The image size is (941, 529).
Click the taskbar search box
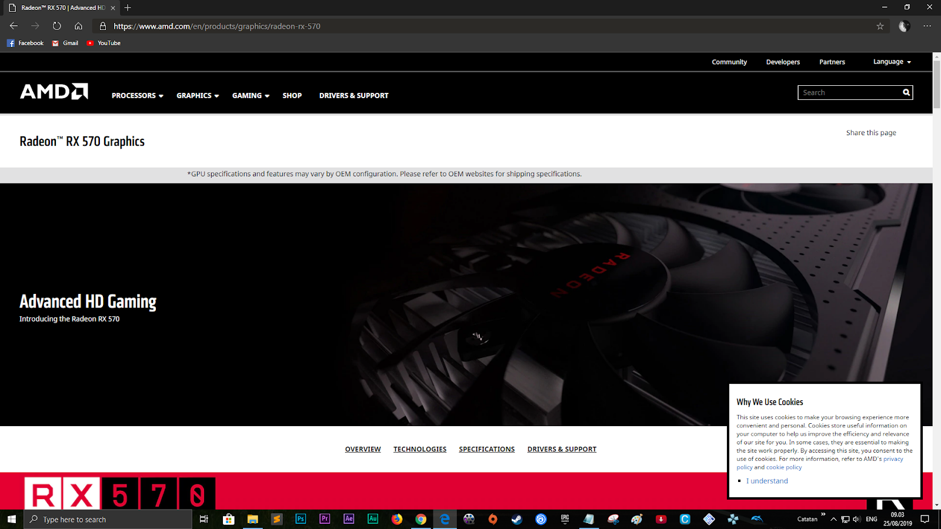pyautogui.click(x=108, y=519)
